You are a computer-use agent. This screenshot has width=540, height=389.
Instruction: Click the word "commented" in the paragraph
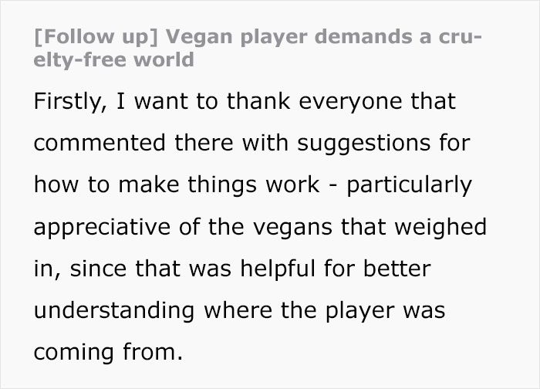(x=99, y=143)
